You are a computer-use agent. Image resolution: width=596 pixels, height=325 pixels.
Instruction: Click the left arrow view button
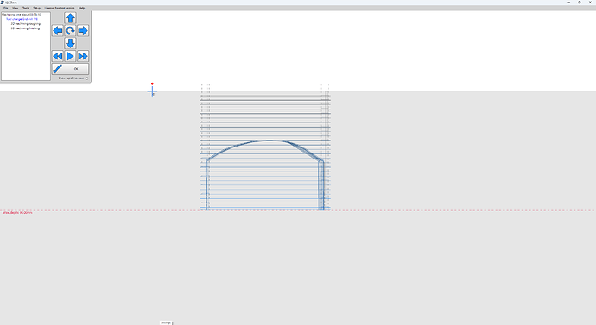[57, 31]
